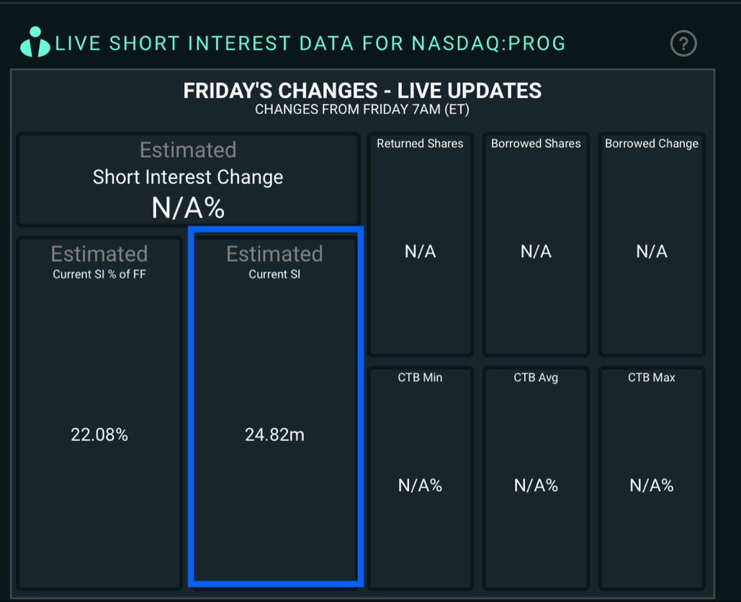Click the 22.08% value
Image resolution: width=741 pixels, height=602 pixels.
click(x=99, y=434)
